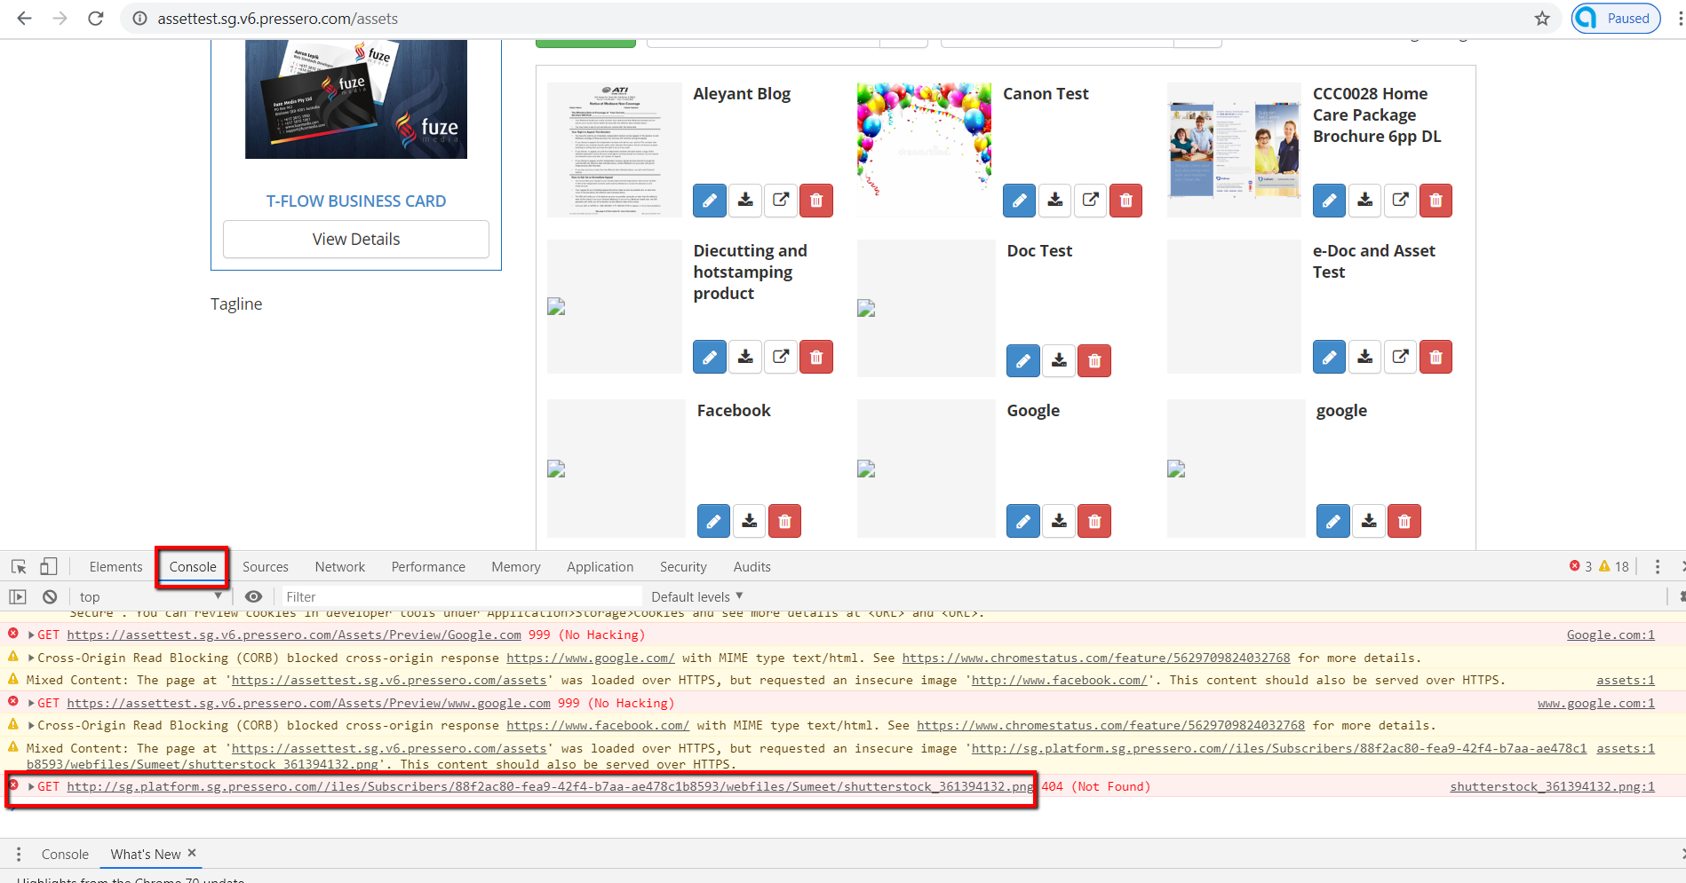This screenshot has width=1686, height=883.
Task: Download the Canon Test asset
Action: pos(1055,201)
